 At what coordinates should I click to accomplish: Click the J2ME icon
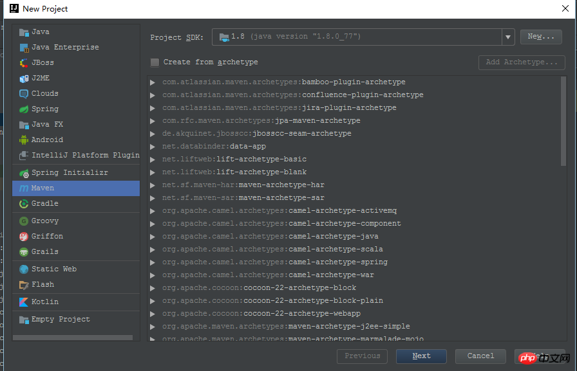click(24, 78)
